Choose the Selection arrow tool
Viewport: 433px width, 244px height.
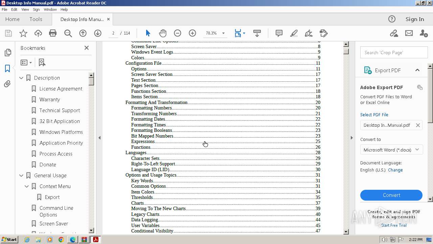148,33
